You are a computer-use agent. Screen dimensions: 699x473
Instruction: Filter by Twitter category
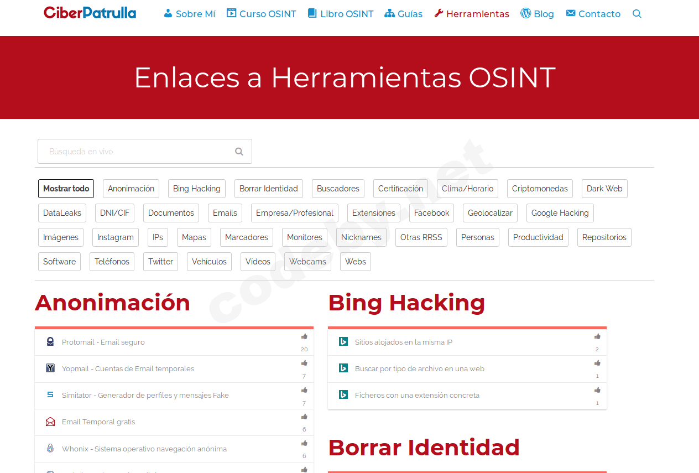[160, 262]
